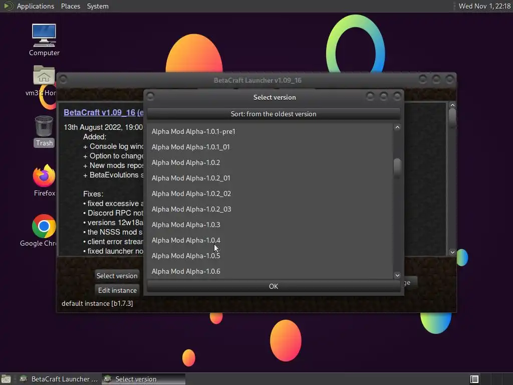Image resolution: width=513 pixels, height=385 pixels.
Task: Click the MATE logo icon beside Applications
Action: 8,6
